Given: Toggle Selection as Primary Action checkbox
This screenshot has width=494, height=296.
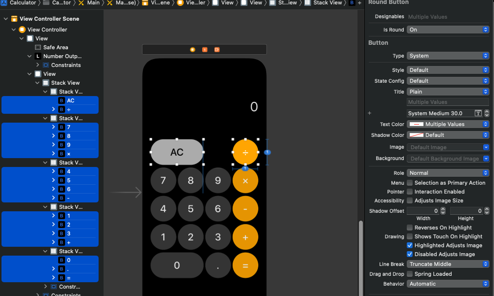Looking at the screenshot, I should (x=410, y=183).
